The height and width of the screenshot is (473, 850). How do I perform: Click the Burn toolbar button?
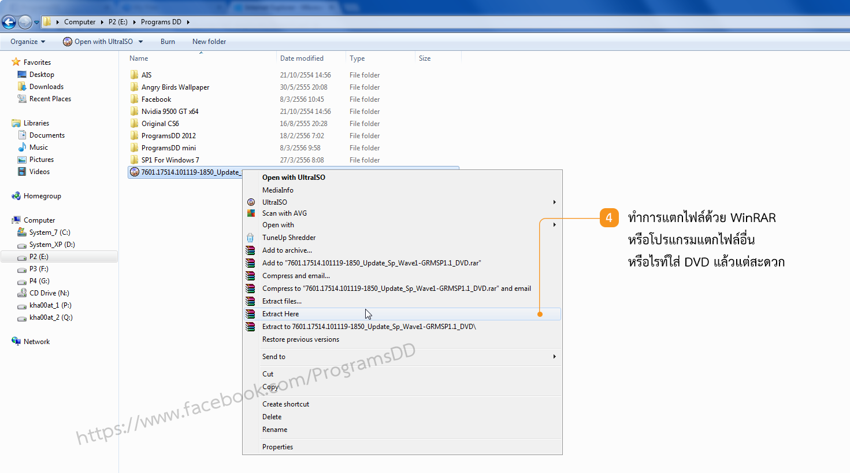(x=168, y=42)
